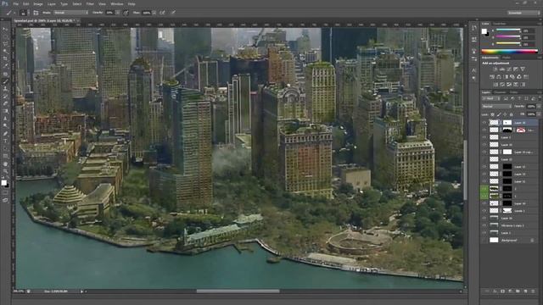Open the Essentials workspace switcher
Screen dimensions: 543x305
(x=523, y=13)
